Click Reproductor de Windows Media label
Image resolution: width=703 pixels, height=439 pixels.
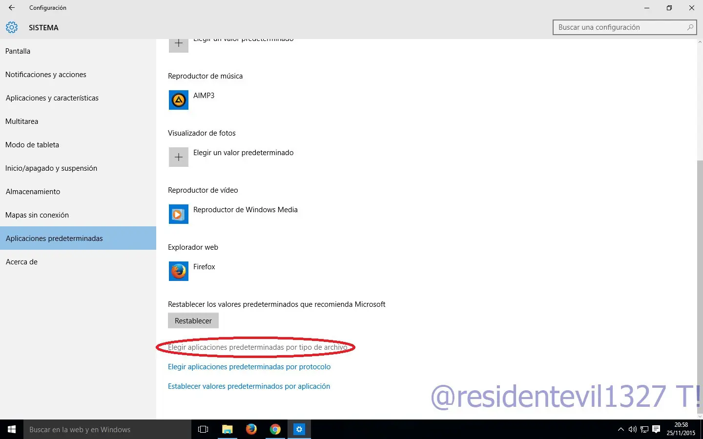pyautogui.click(x=246, y=210)
